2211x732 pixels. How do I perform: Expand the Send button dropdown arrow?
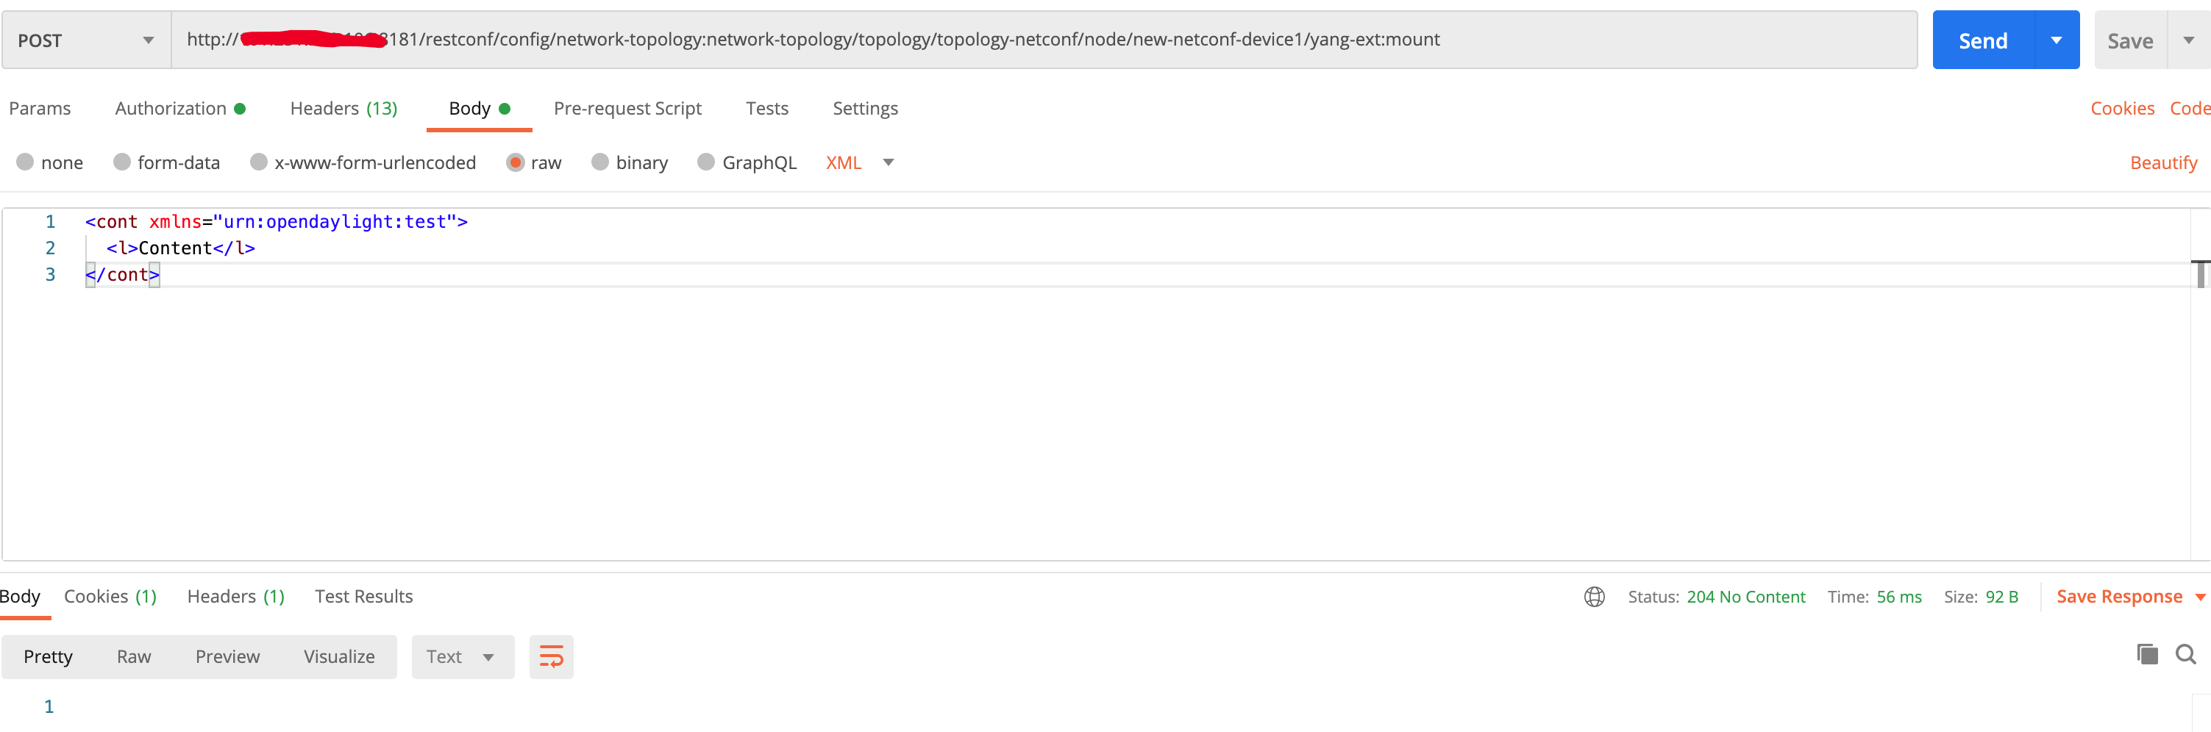(2057, 40)
